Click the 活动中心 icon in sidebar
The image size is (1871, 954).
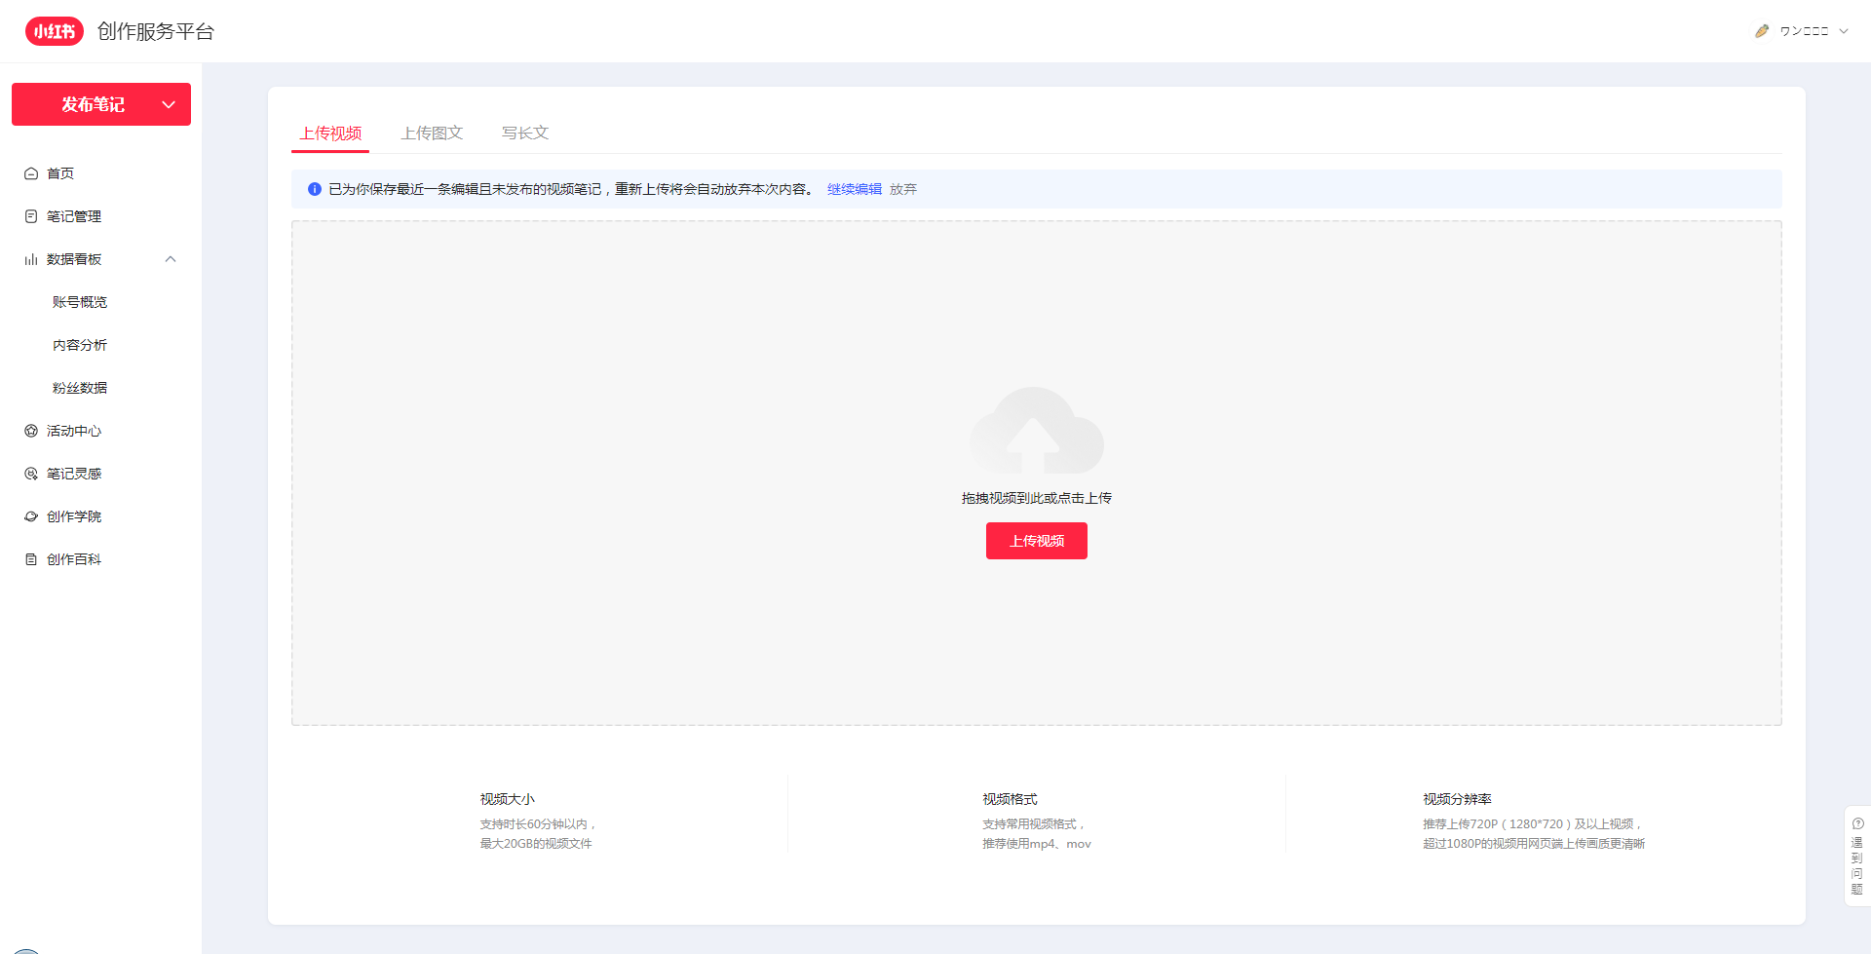[x=31, y=431]
